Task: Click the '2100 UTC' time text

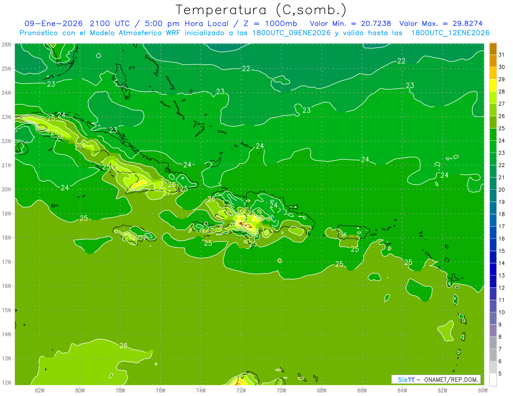Action: pos(110,23)
